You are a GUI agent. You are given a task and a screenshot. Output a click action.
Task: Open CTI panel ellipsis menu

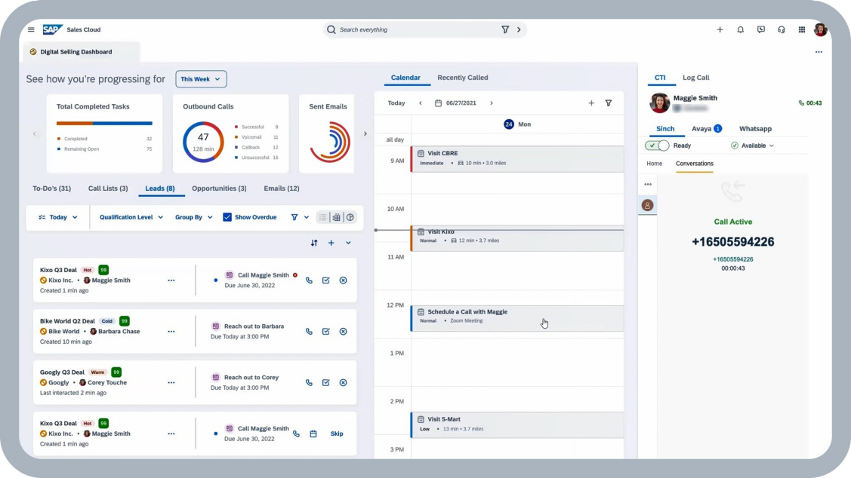tap(647, 184)
